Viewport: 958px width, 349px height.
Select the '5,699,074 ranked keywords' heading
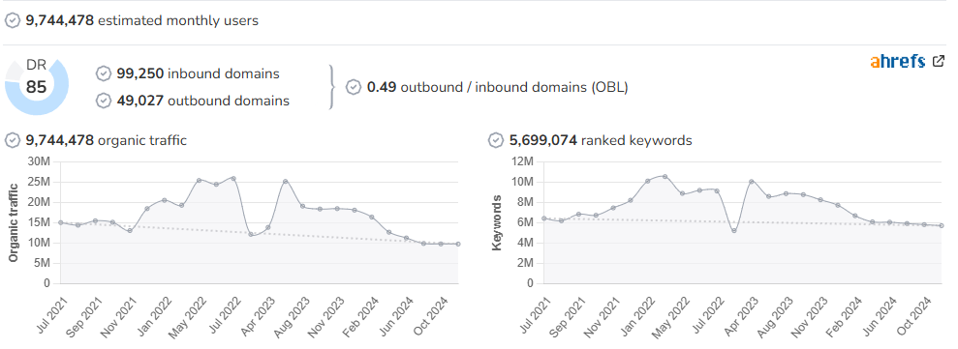pos(601,140)
